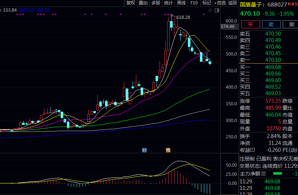
Task: Click the 财 financial marker icon
Action: (x=144, y=150)
